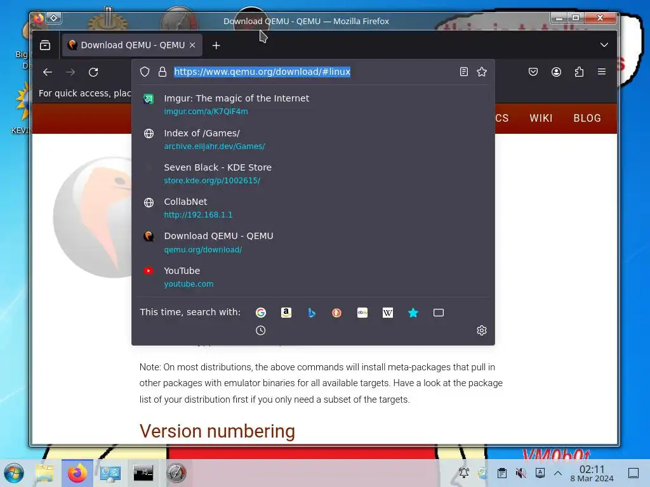The image size is (650, 487).
Task: Click the Download QEMU - QEMU tab
Action: tap(132, 45)
